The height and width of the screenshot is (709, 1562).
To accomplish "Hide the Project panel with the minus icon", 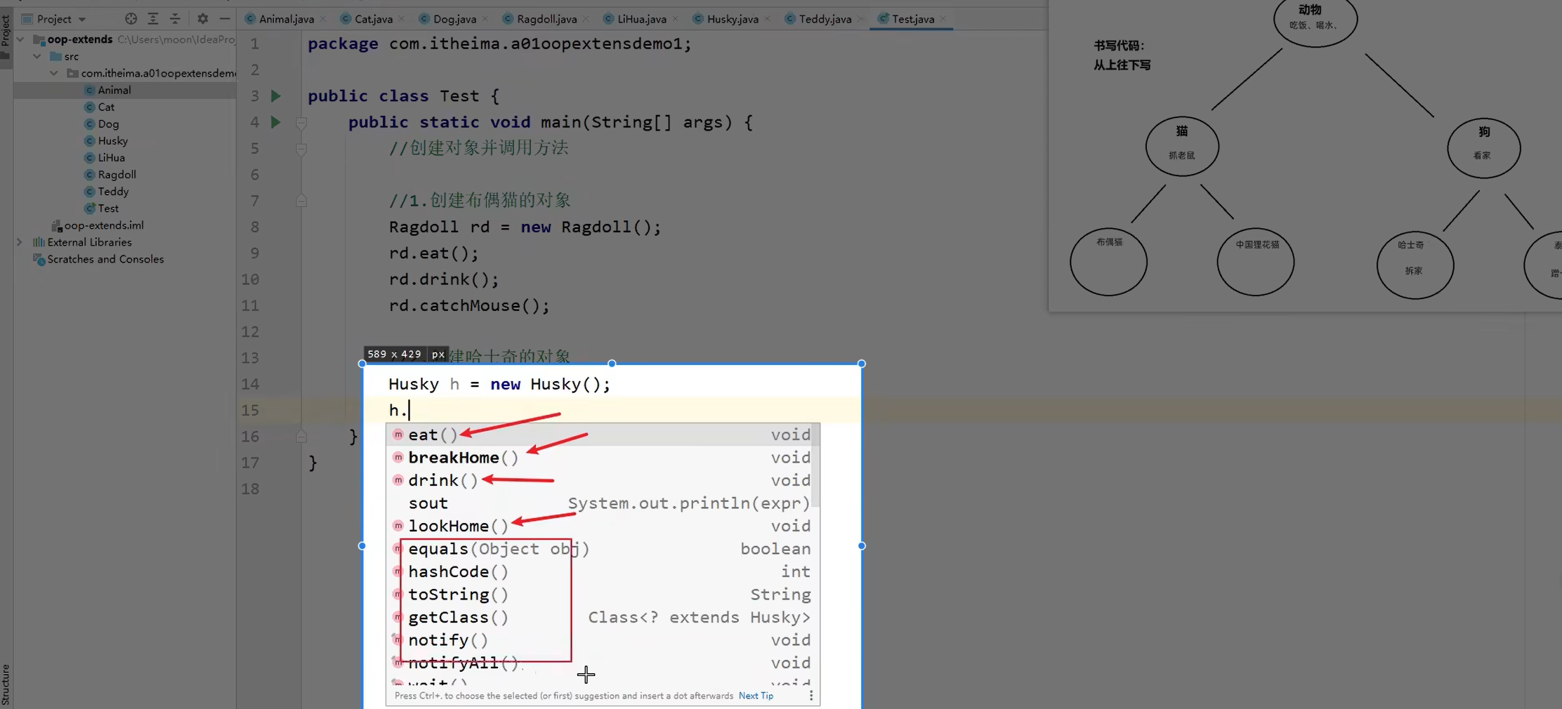I will 224,19.
